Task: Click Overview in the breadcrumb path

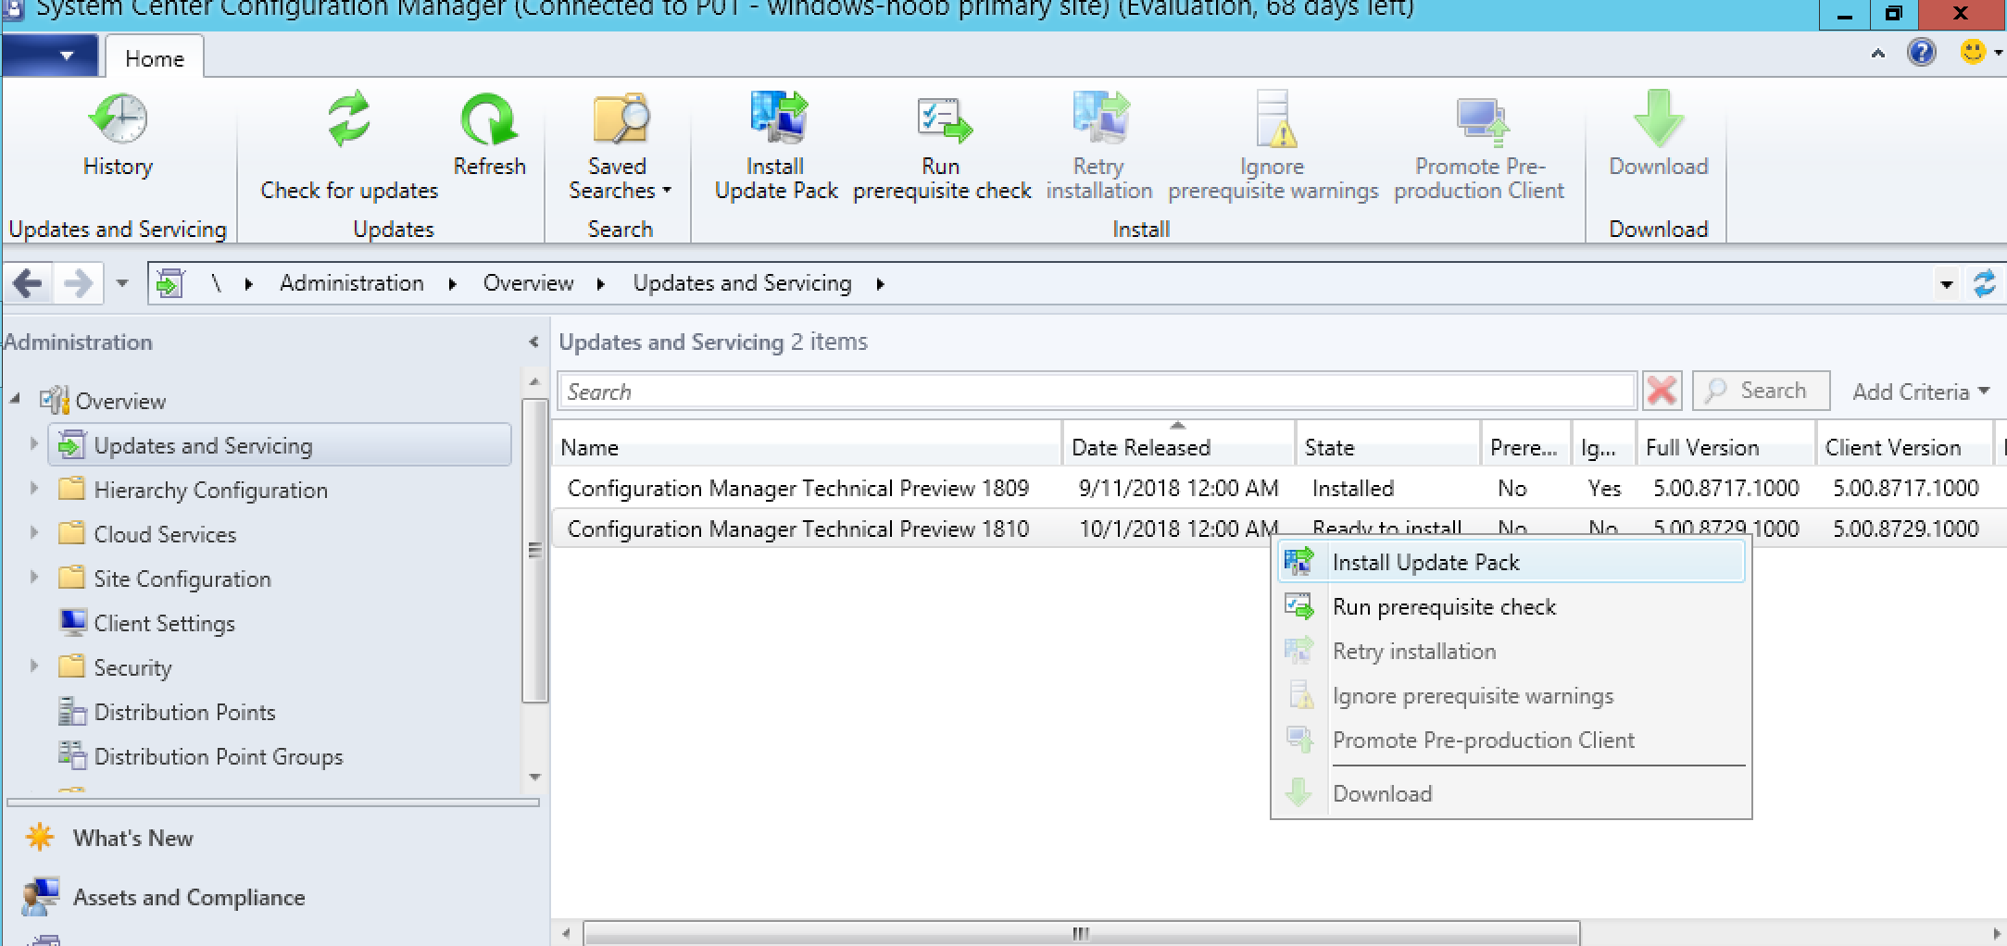Action: (528, 283)
